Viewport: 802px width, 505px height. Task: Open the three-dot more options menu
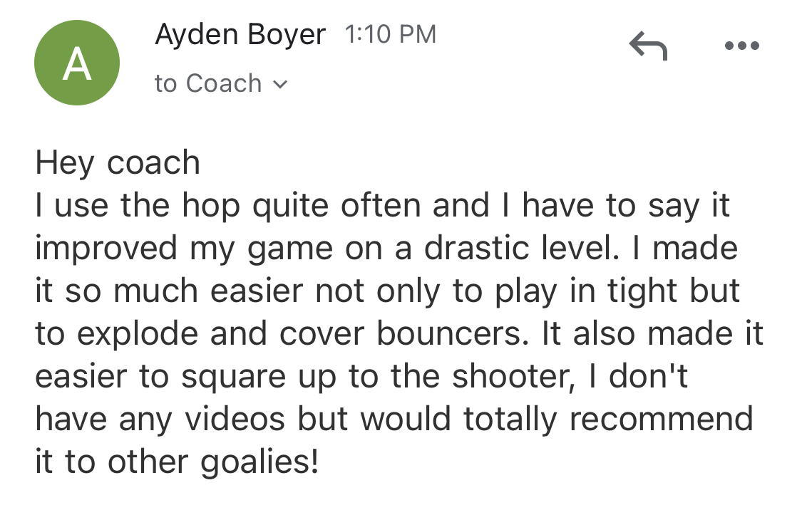pyautogui.click(x=741, y=46)
